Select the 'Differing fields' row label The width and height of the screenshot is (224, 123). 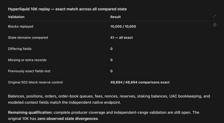[x=20, y=49]
